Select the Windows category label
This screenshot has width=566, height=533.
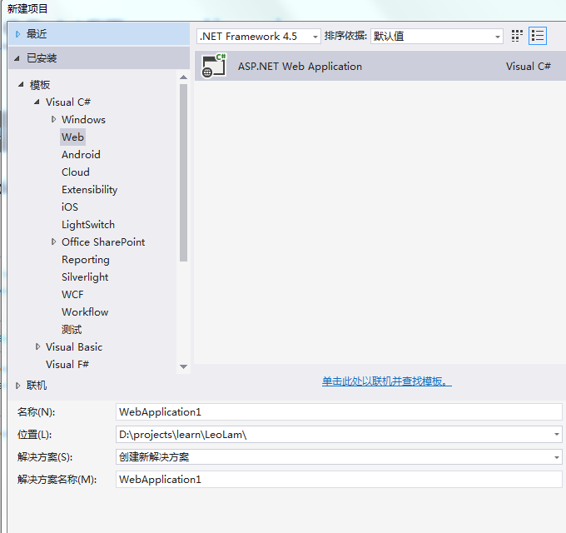pyautogui.click(x=83, y=120)
